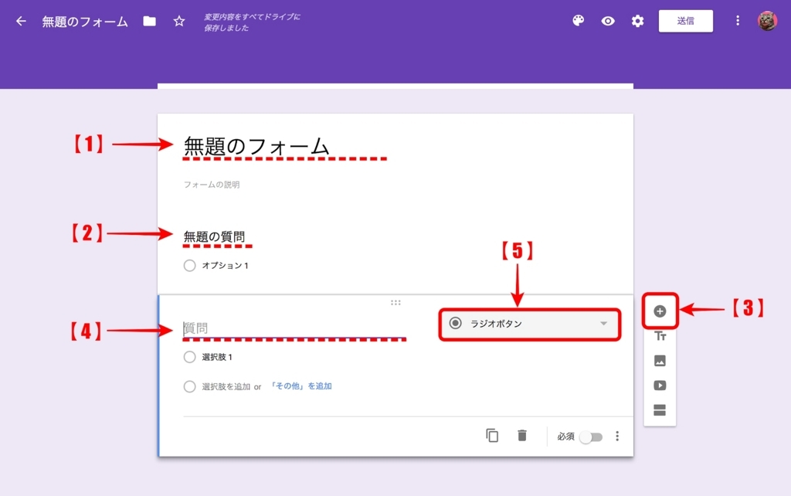Open the question card three-dot menu
The width and height of the screenshot is (791, 496).
pyautogui.click(x=617, y=436)
